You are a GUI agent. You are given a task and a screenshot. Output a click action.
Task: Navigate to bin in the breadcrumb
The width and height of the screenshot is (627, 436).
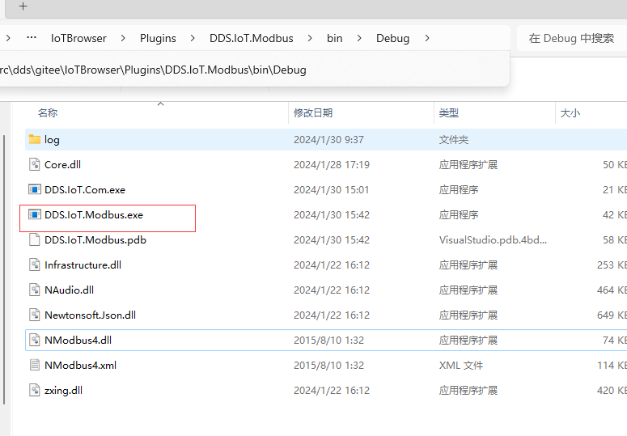pyautogui.click(x=334, y=38)
